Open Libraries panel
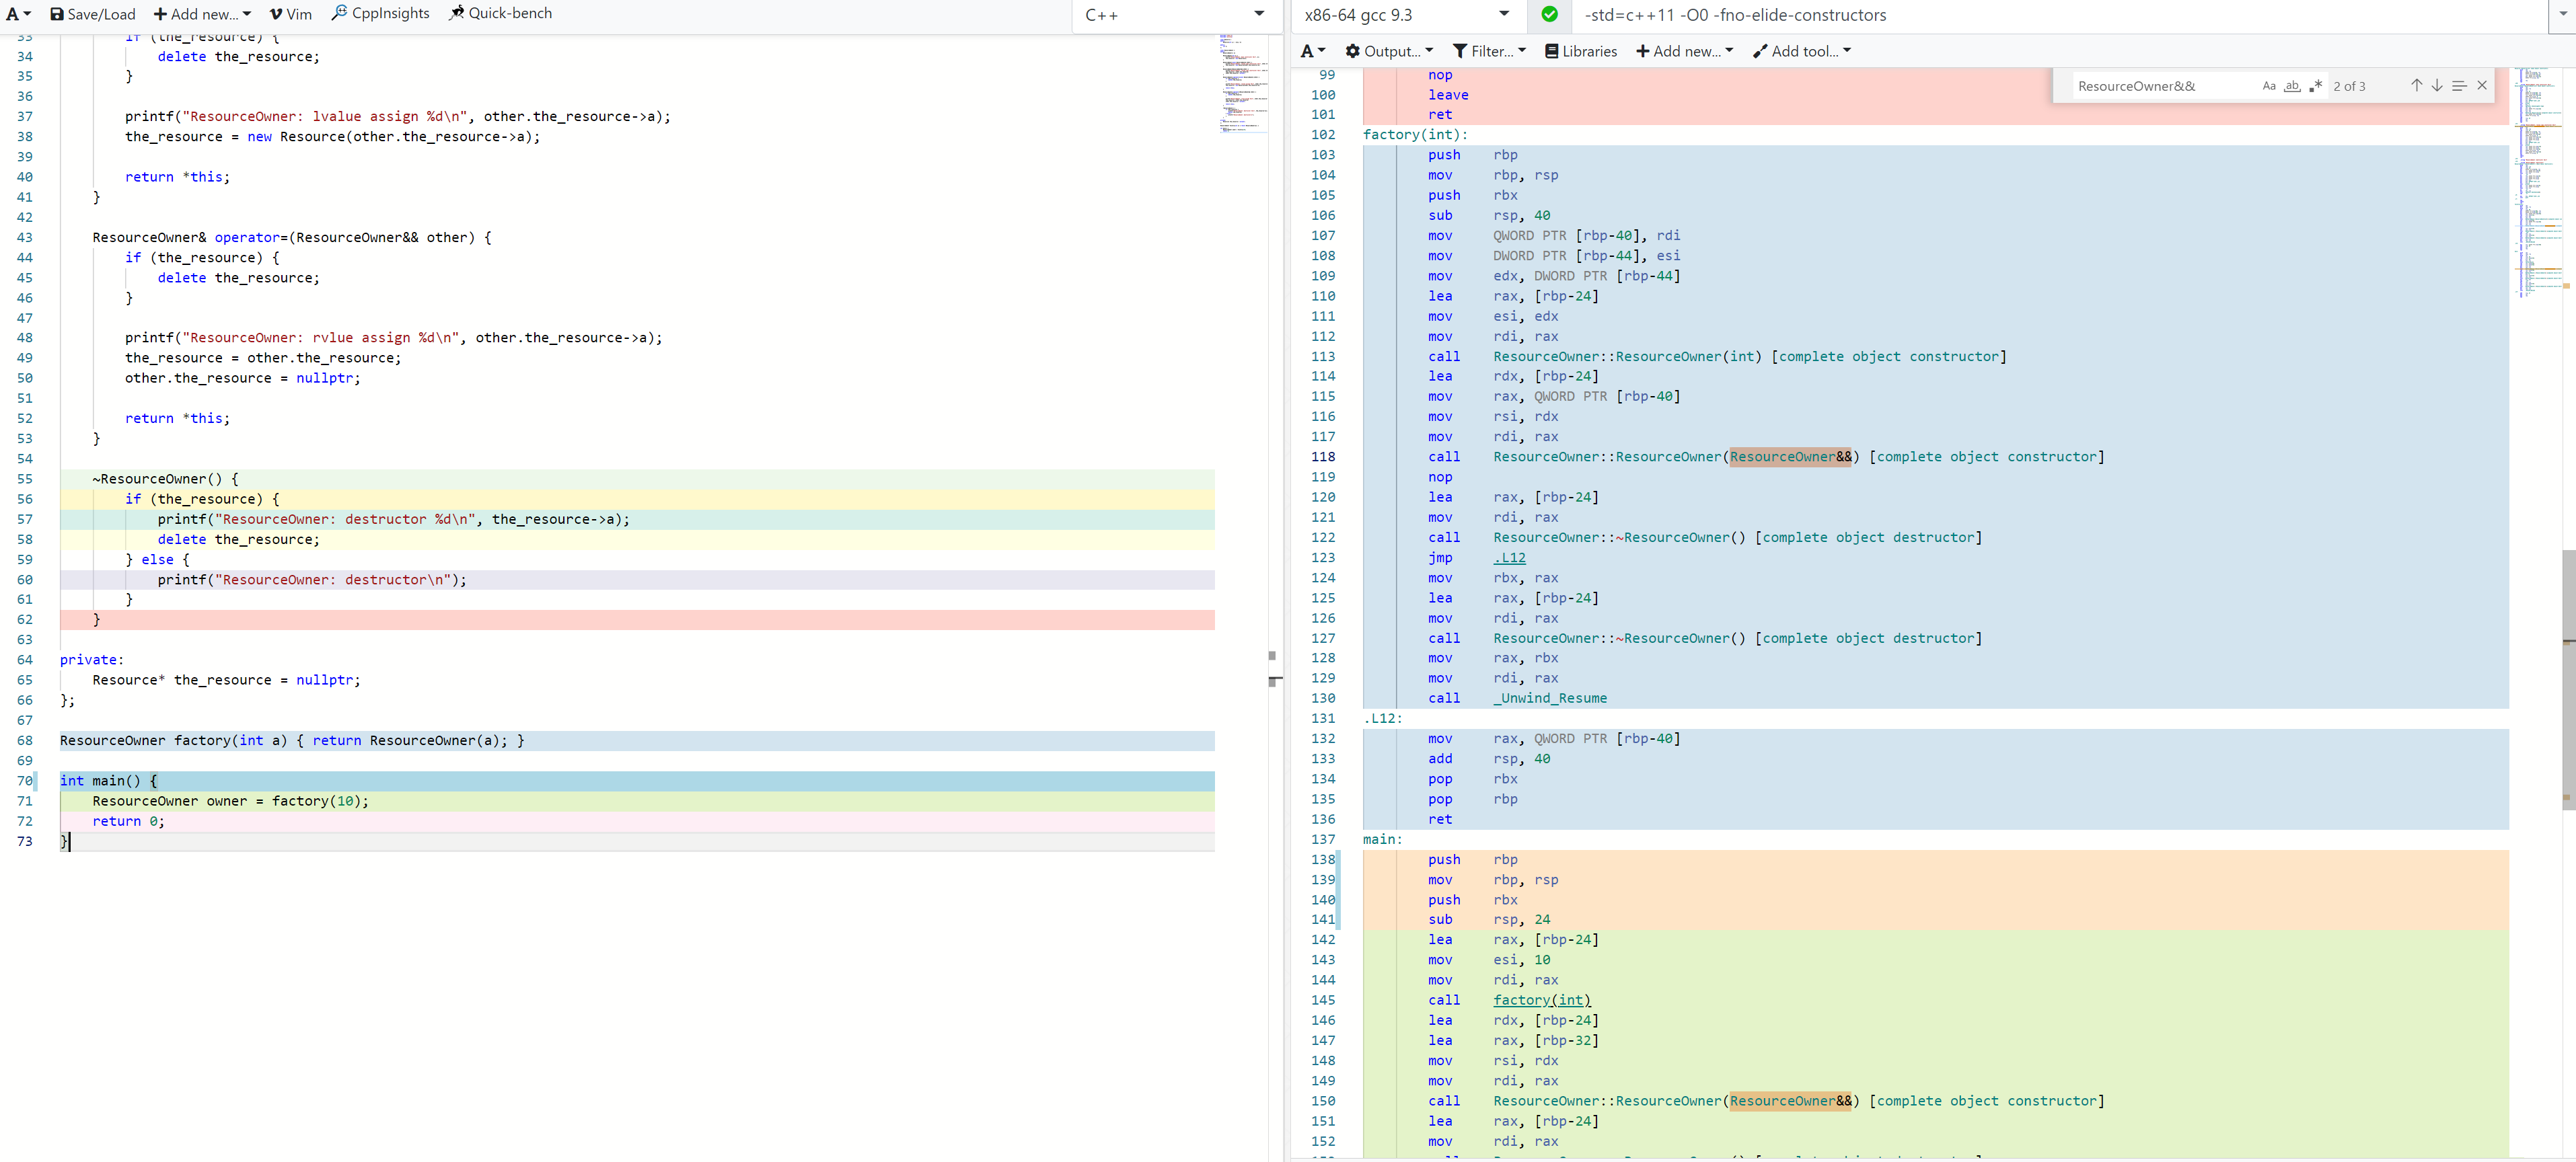 coord(1581,51)
